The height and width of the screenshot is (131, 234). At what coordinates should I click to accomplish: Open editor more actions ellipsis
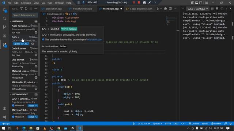[x=175, y=9]
